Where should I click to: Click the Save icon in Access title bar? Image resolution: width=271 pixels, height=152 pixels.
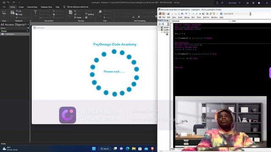[x=4, y=3]
